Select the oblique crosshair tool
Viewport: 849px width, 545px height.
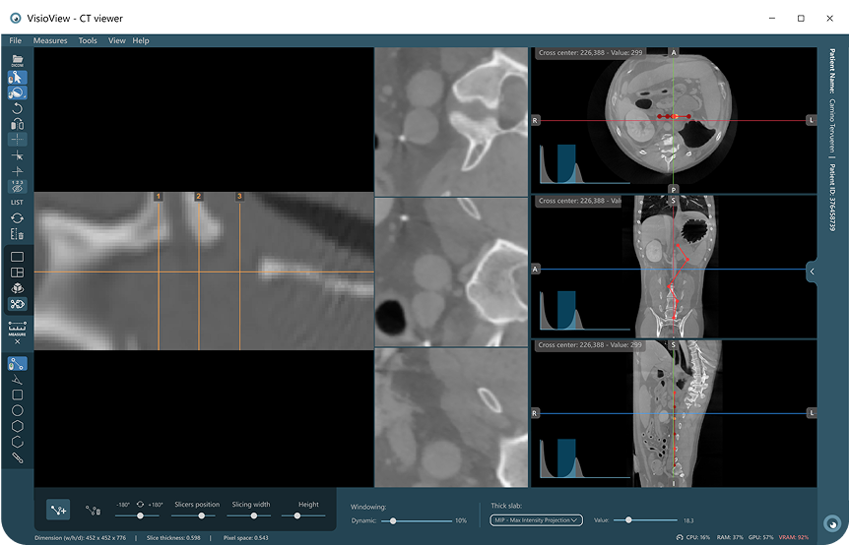(x=18, y=171)
